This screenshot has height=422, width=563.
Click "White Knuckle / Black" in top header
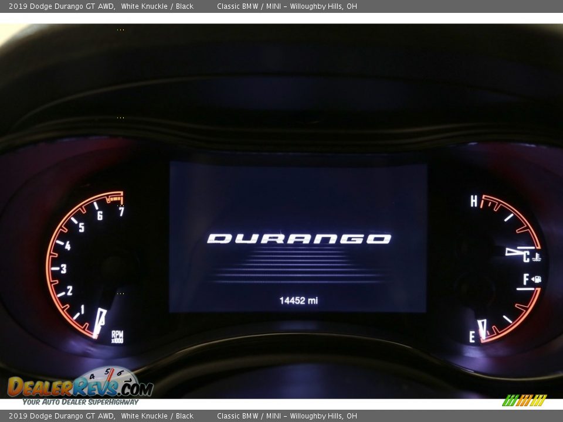157,6
